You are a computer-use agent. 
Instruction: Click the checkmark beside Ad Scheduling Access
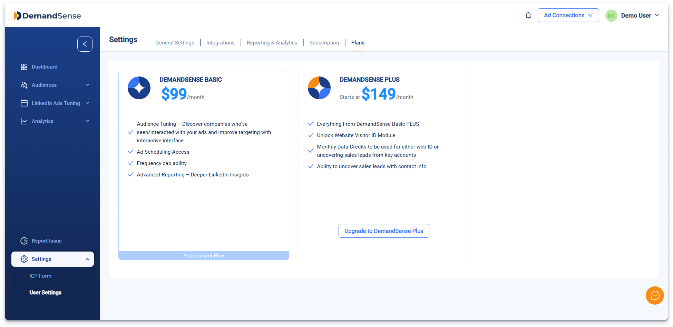click(131, 152)
